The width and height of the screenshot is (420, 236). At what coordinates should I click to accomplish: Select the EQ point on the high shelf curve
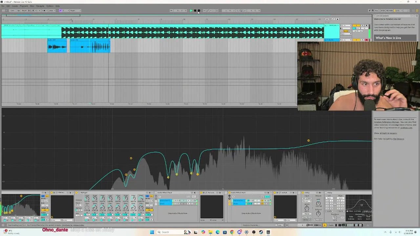click(x=308, y=141)
